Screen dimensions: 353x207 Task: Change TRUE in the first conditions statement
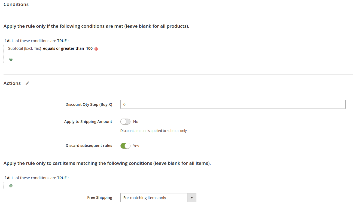click(x=62, y=41)
